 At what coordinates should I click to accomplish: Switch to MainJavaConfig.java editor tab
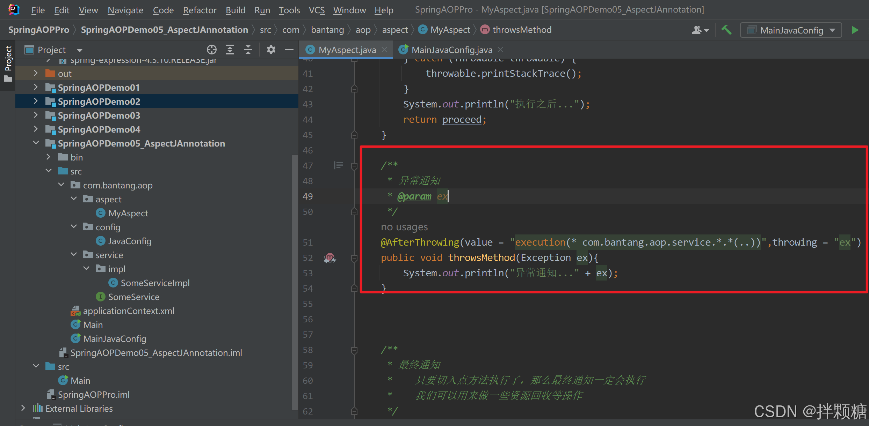[451, 50]
